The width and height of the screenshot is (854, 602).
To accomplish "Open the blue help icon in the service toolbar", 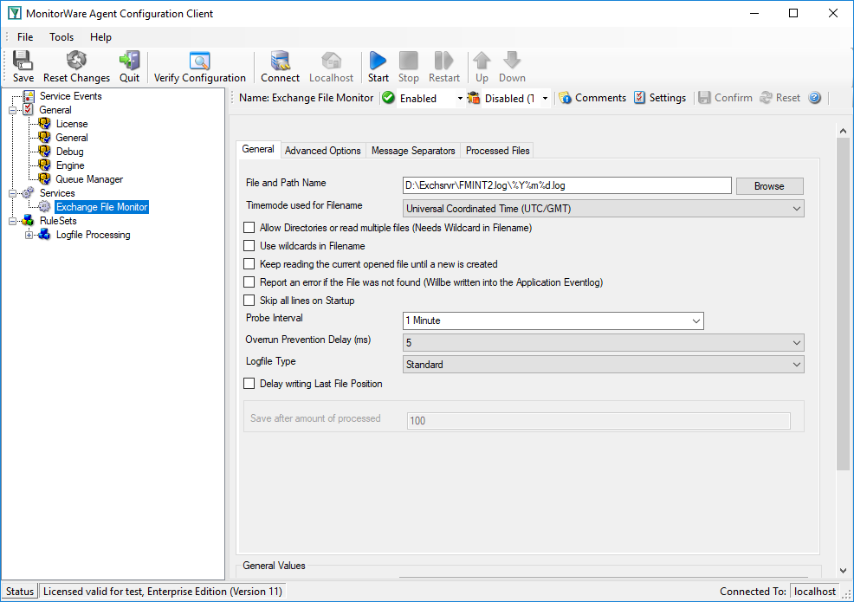I will click(815, 98).
